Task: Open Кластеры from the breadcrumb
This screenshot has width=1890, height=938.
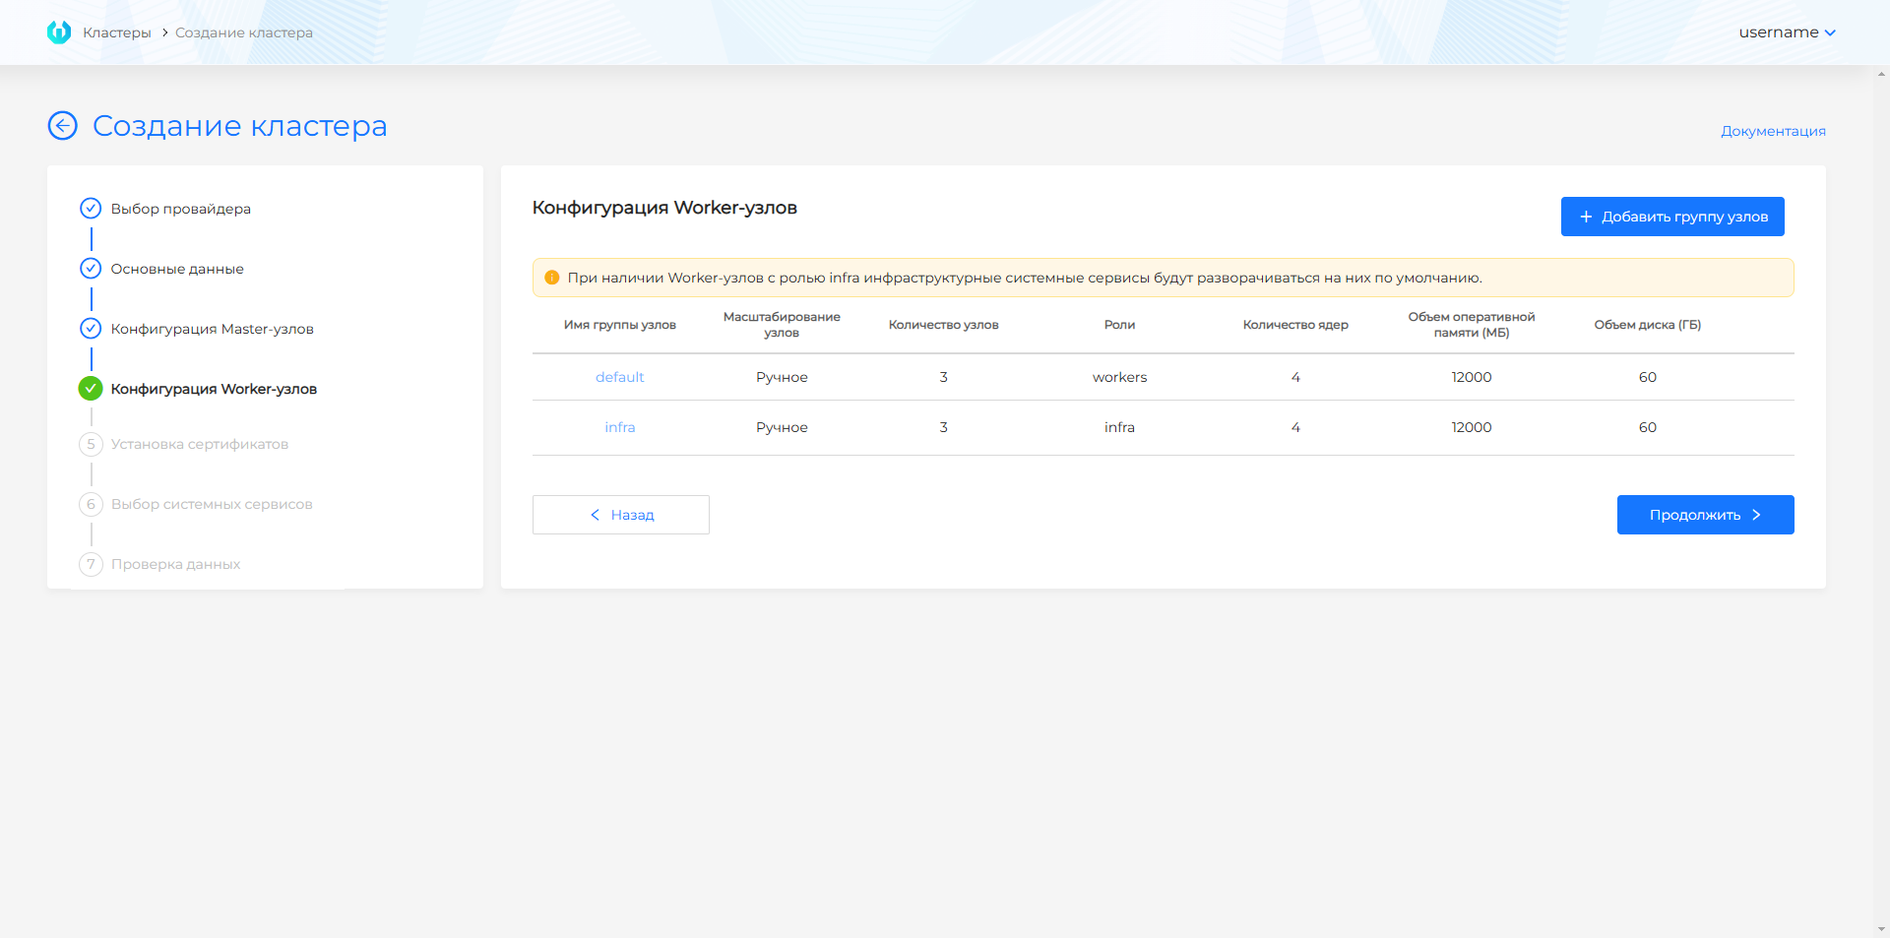Action: tap(118, 31)
